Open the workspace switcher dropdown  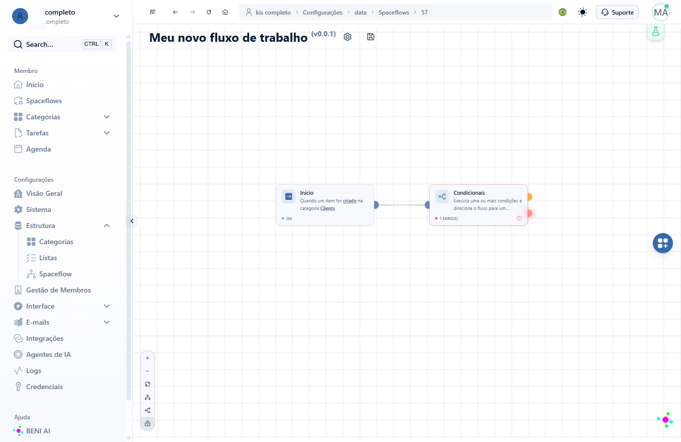point(116,16)
